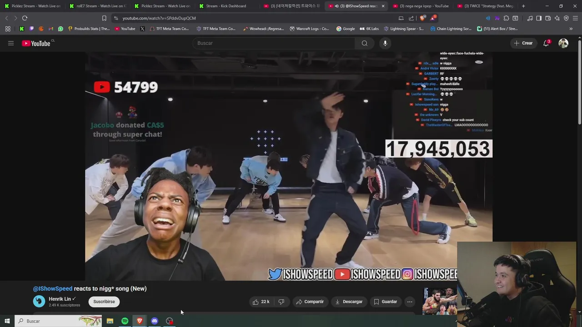Open YouTube bookmark in bookmarks bar

pyautogui.click(x=125, y=29)
